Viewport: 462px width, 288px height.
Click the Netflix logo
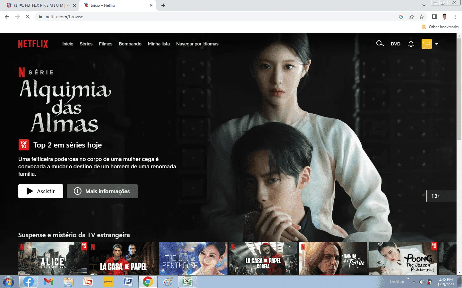[33, 44]
